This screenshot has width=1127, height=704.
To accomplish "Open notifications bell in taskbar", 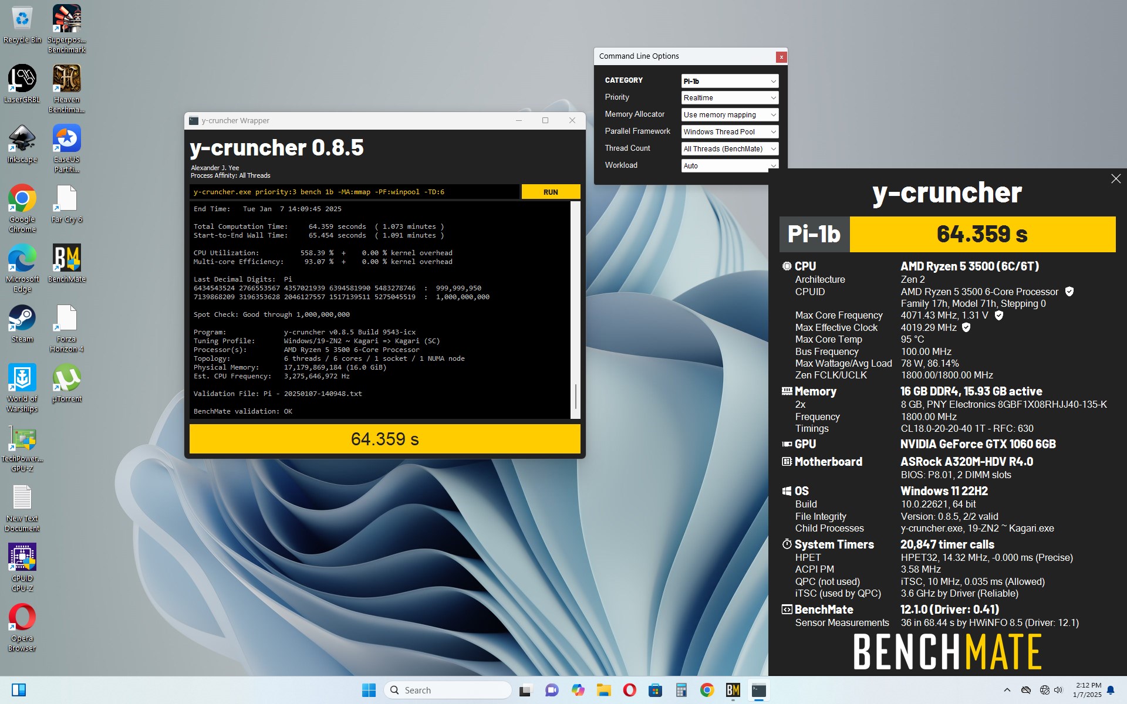I will [x=1110, y=691].
